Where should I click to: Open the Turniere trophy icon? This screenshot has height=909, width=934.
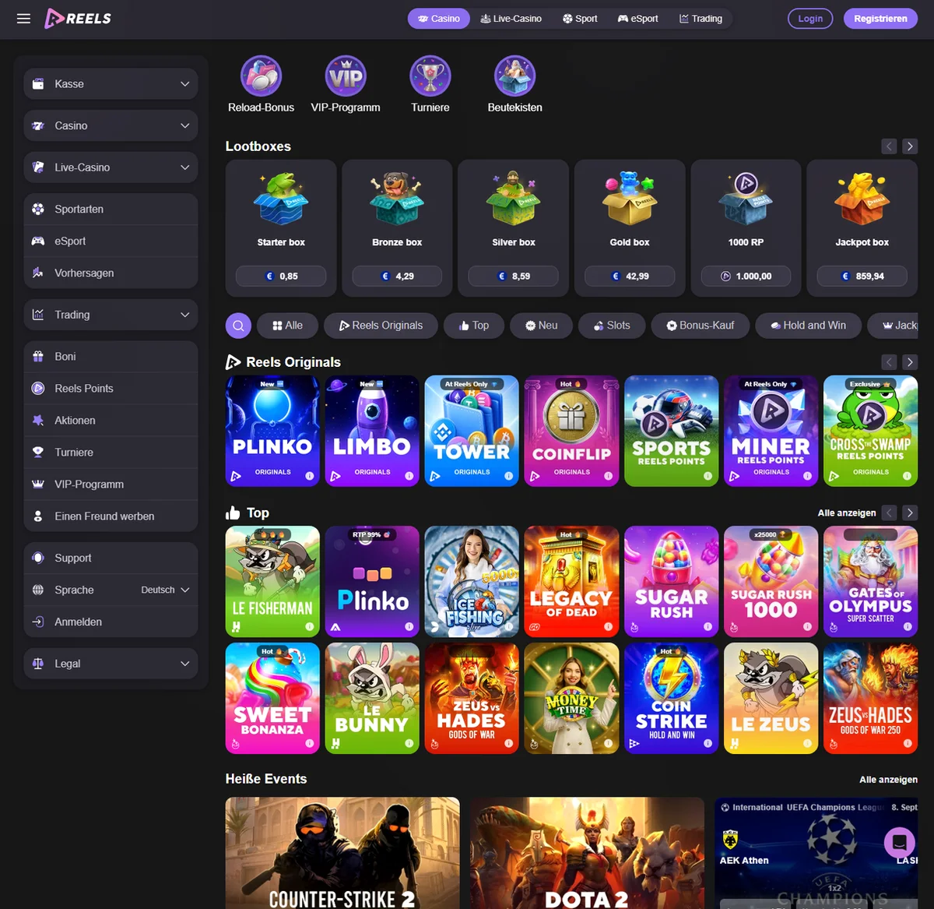pyautogui.click(x=430, y=76)
